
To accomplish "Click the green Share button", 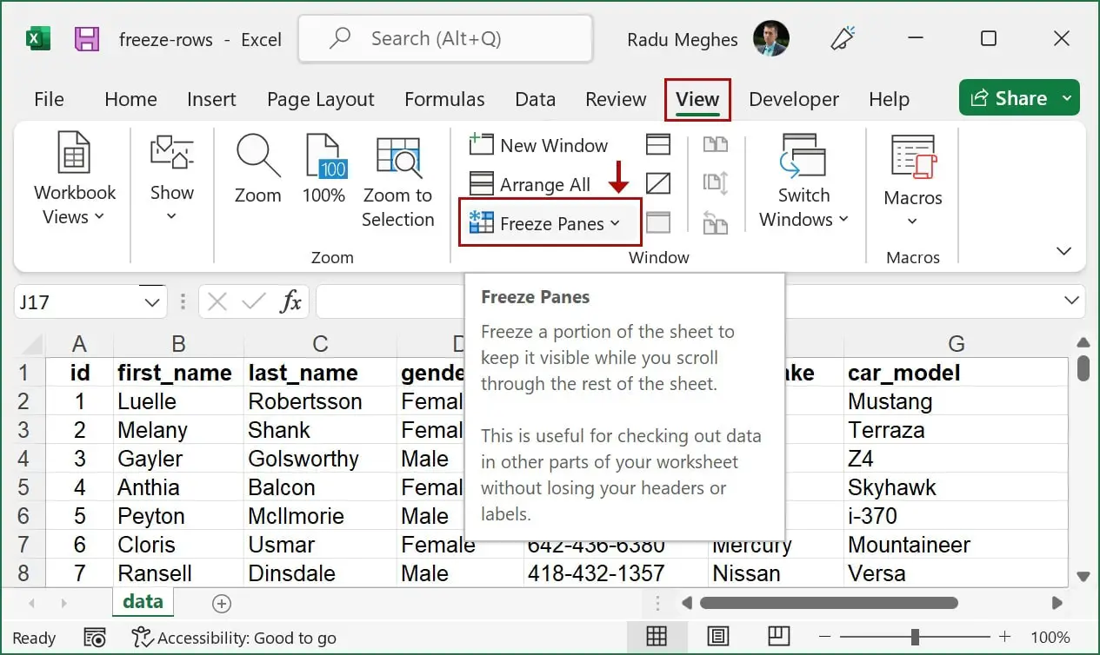I will point(1018,97).
